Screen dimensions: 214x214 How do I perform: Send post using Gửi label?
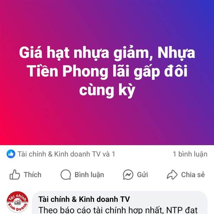(x=142, y=175)
